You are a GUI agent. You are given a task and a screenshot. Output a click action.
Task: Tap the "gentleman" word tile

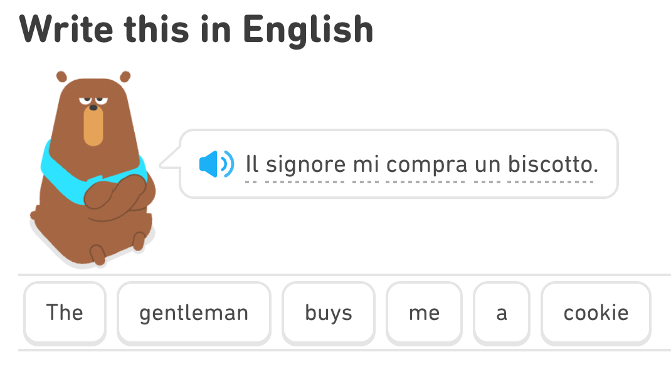(194, 313)
